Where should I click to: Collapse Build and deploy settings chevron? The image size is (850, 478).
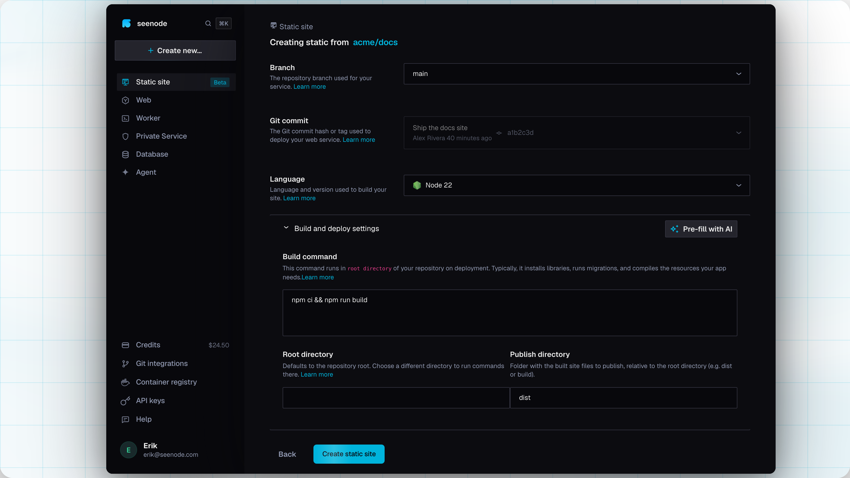[x=286, y=228]
